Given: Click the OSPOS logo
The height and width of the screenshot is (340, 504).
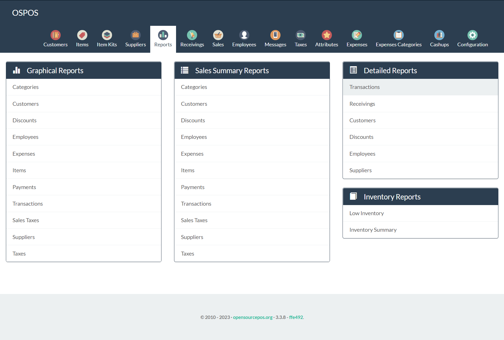Looking at the screenshot, I should (x=25, y=13).
